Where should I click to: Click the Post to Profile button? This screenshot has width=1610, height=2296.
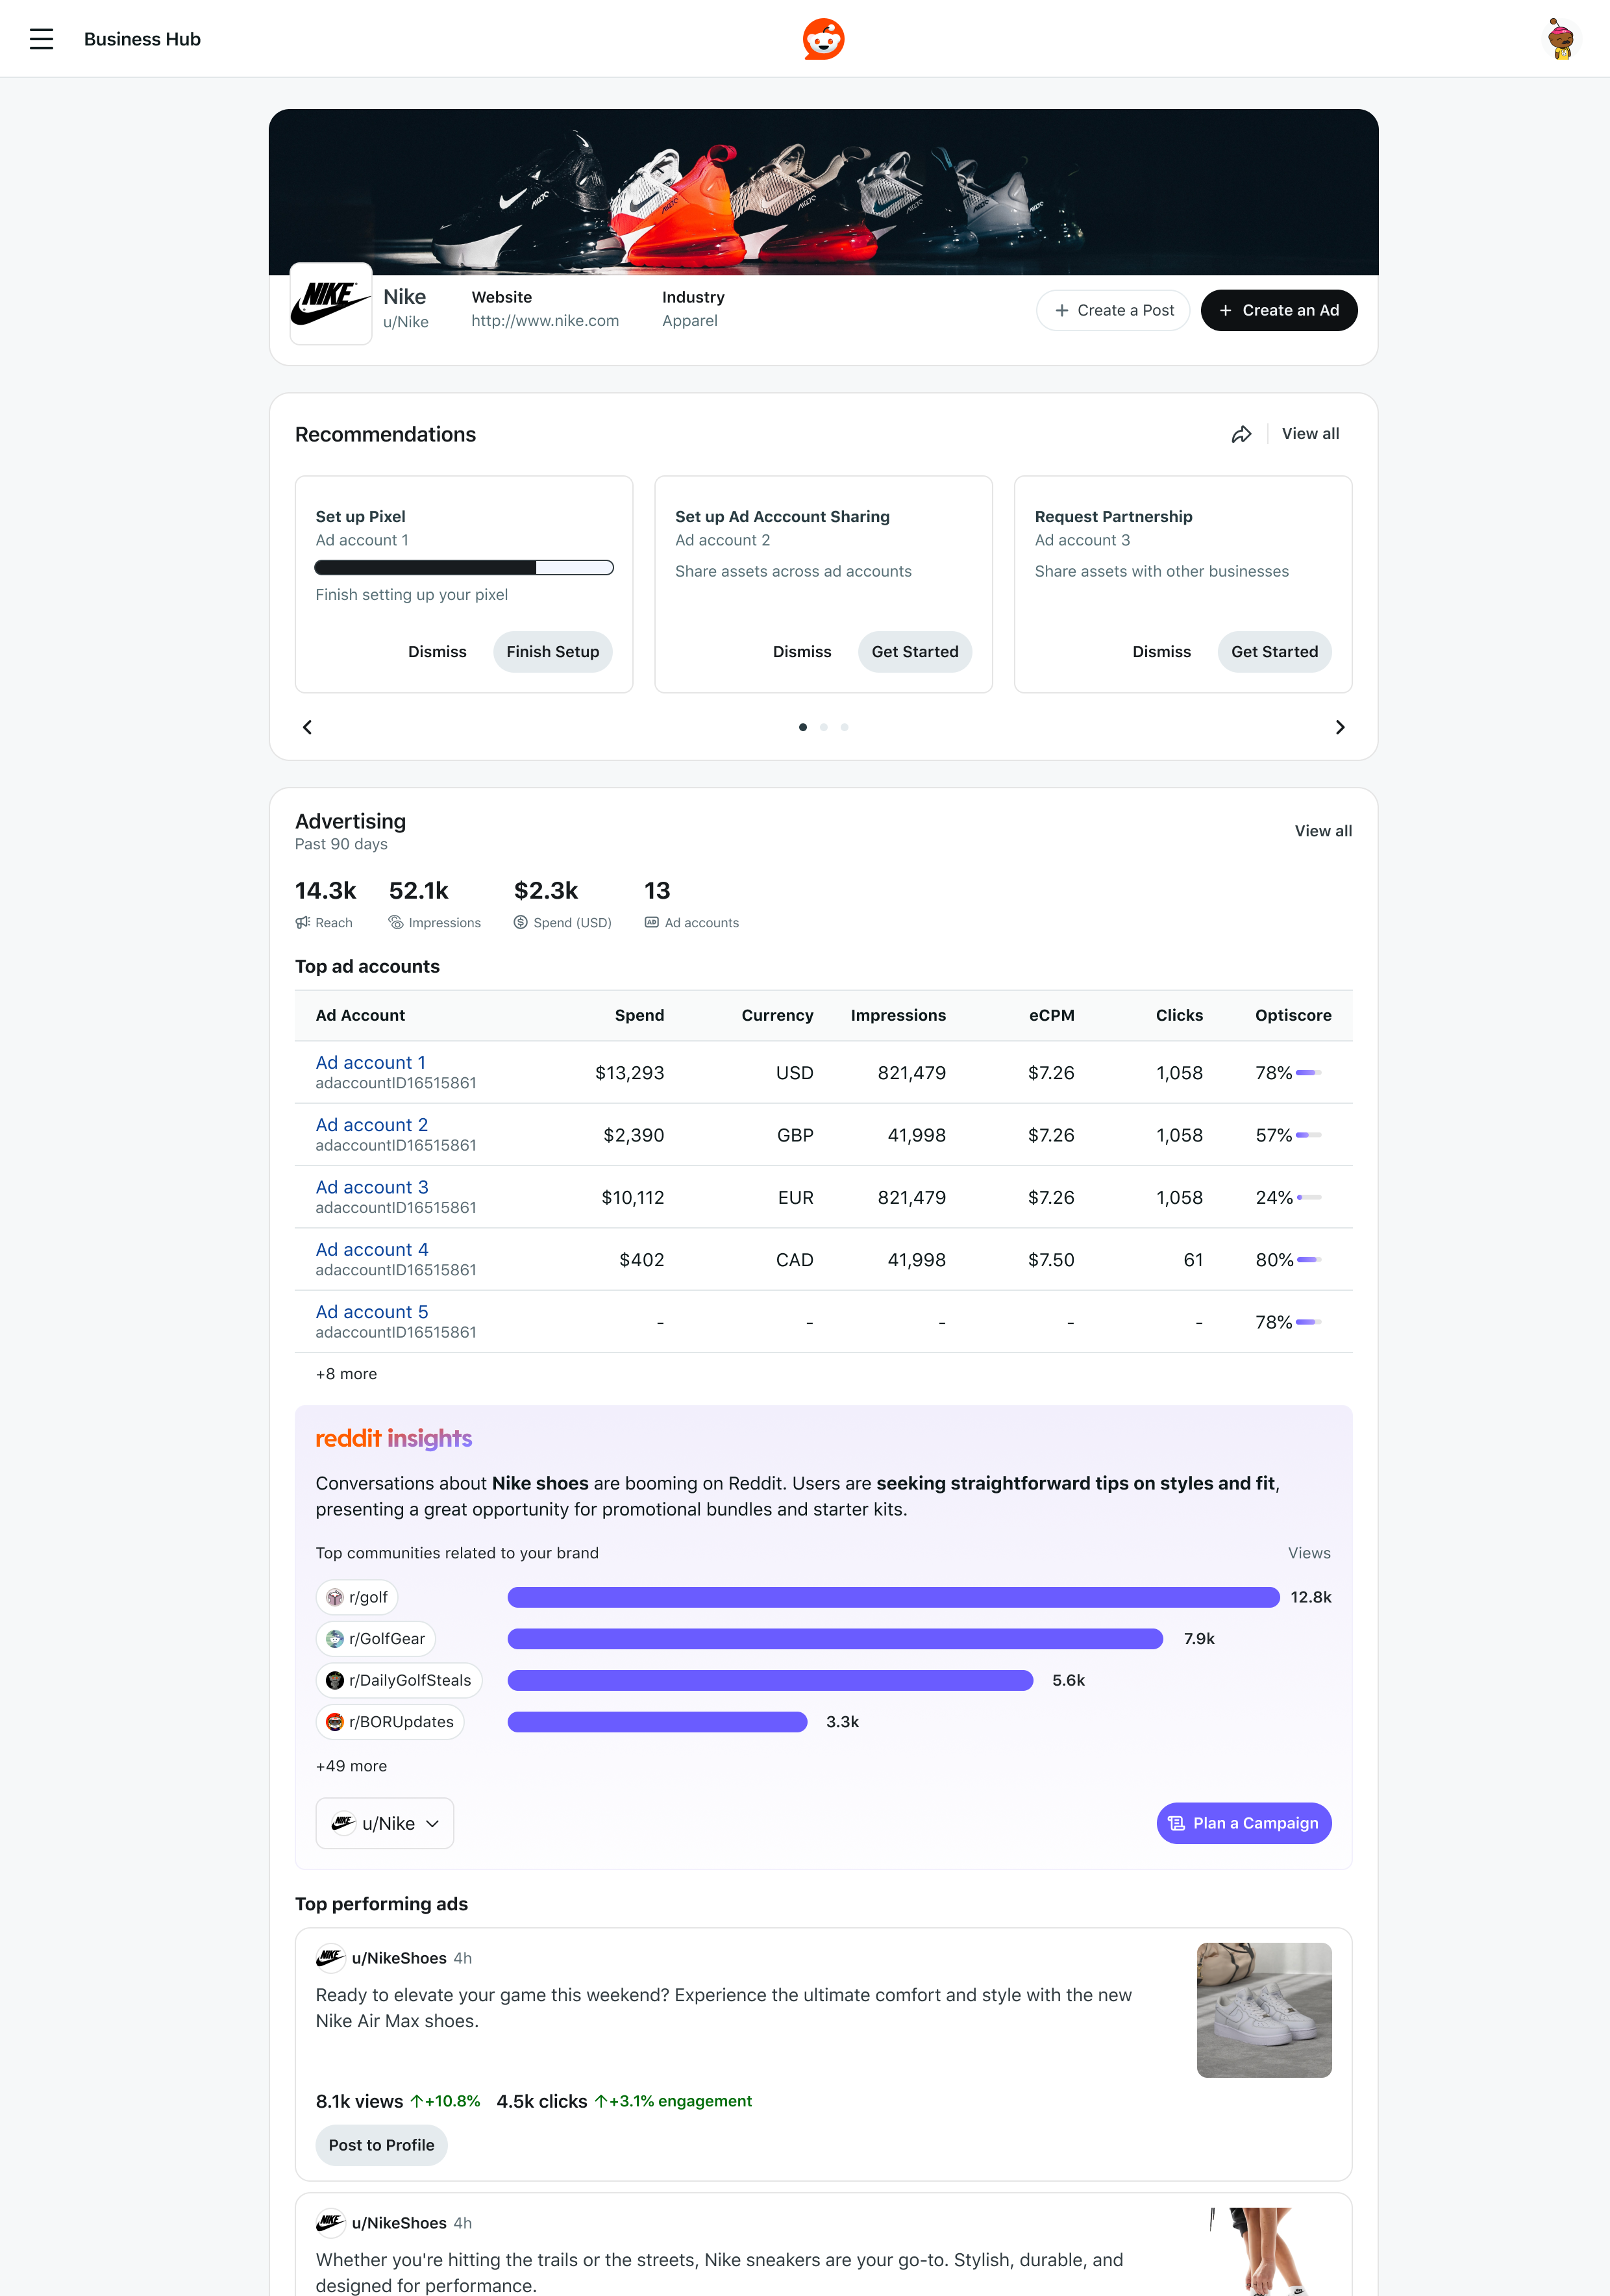381,2145
